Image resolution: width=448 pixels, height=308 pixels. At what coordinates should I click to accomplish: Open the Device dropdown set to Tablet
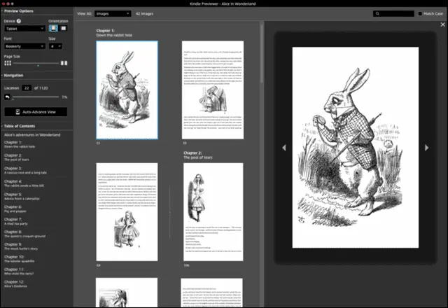click(24, 29)
